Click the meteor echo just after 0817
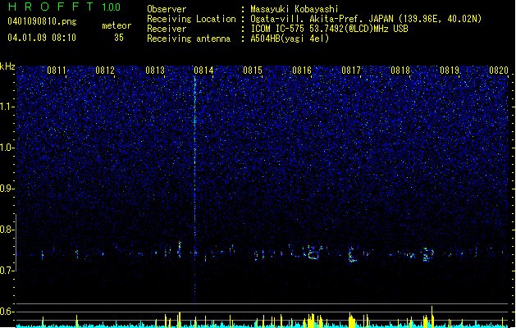 352,255
